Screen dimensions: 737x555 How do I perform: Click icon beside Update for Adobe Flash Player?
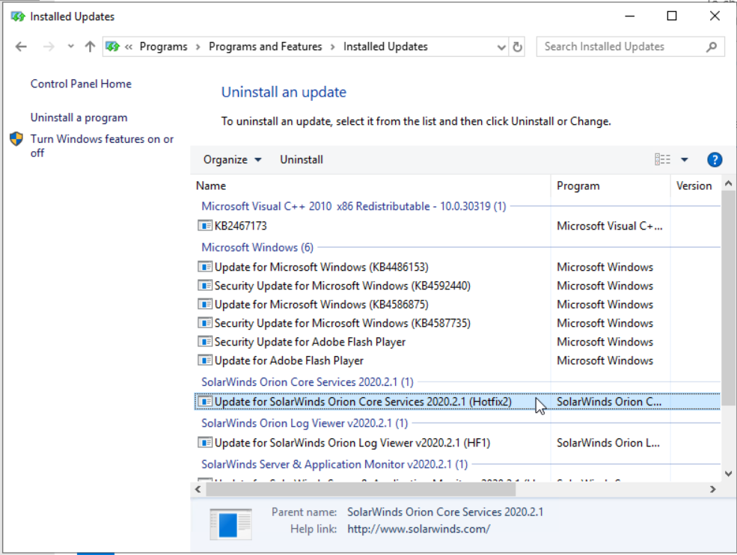tap(204, 361)
